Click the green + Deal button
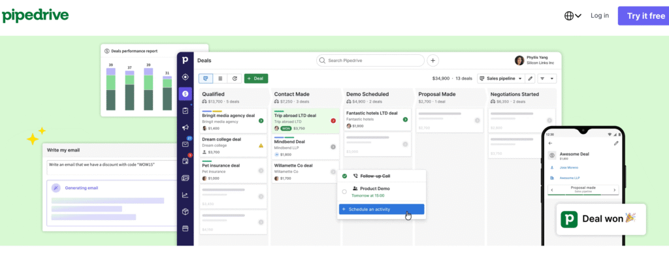 pyautogui.click(x=256, y=78)
